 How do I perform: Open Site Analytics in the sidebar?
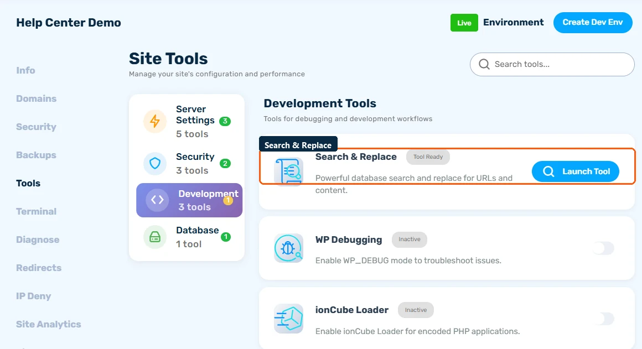click(x=48, y=325)
